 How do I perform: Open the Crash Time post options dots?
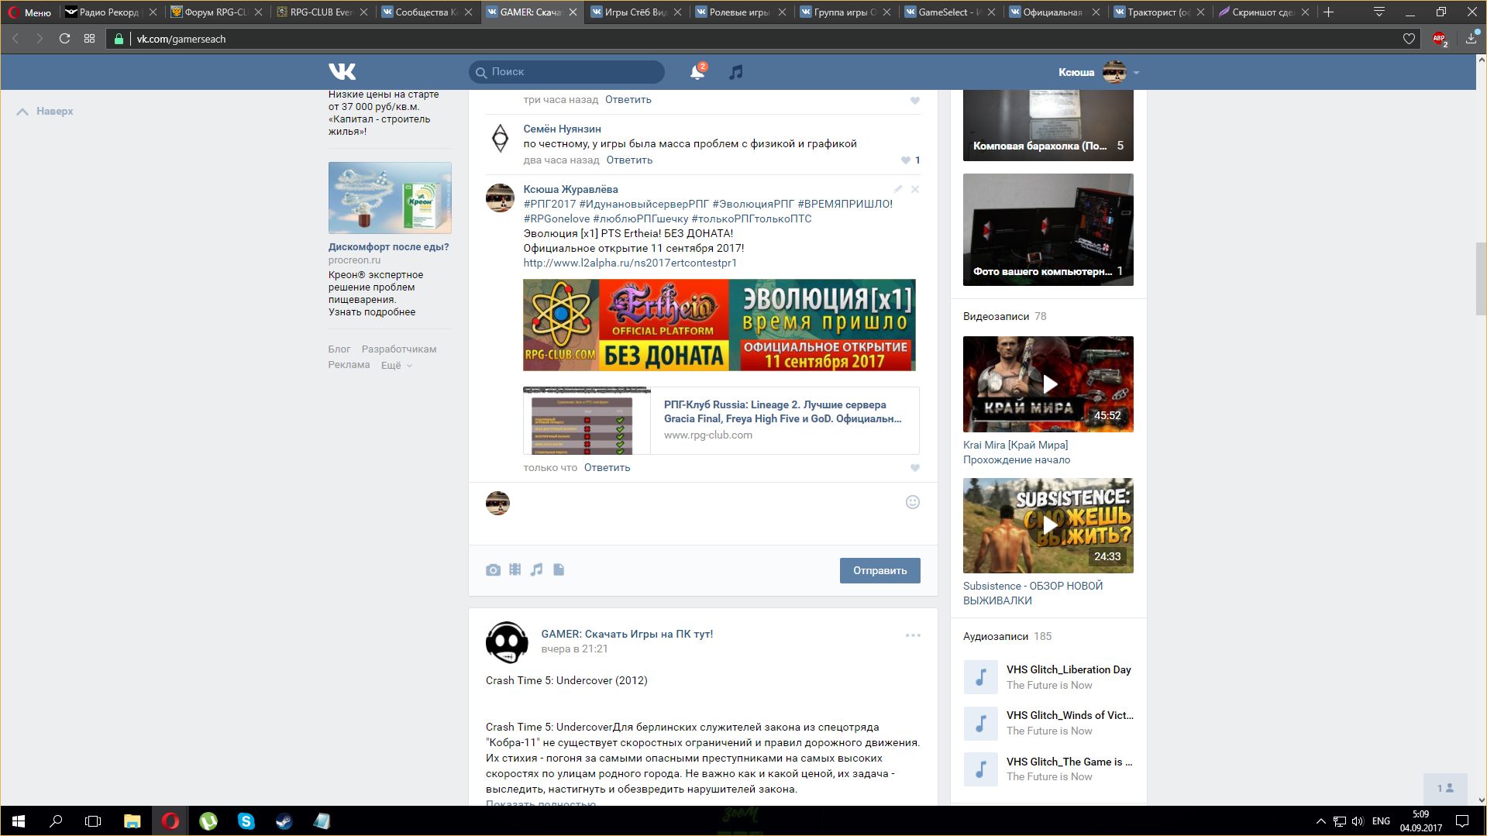click(913, 635)
